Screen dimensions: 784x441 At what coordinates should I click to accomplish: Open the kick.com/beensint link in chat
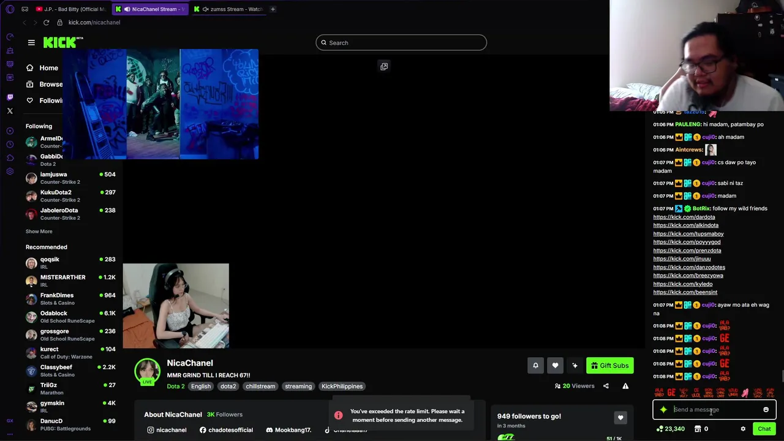point(685,292)
